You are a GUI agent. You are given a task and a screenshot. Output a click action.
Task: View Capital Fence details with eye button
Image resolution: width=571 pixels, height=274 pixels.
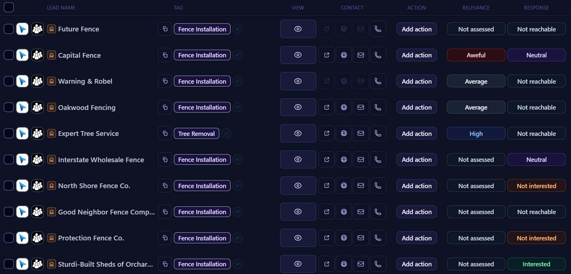(x=298, y=55)
